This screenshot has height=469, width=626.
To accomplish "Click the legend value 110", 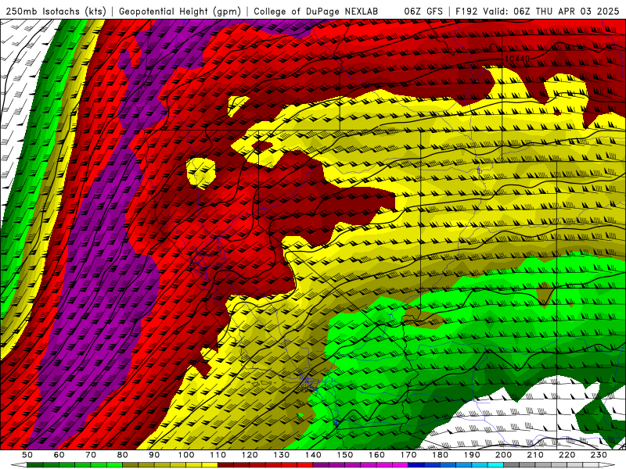I will point(218,455).
